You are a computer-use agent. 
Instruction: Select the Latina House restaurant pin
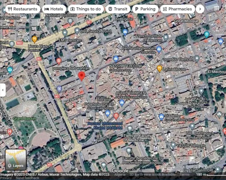tap(159, 68)
